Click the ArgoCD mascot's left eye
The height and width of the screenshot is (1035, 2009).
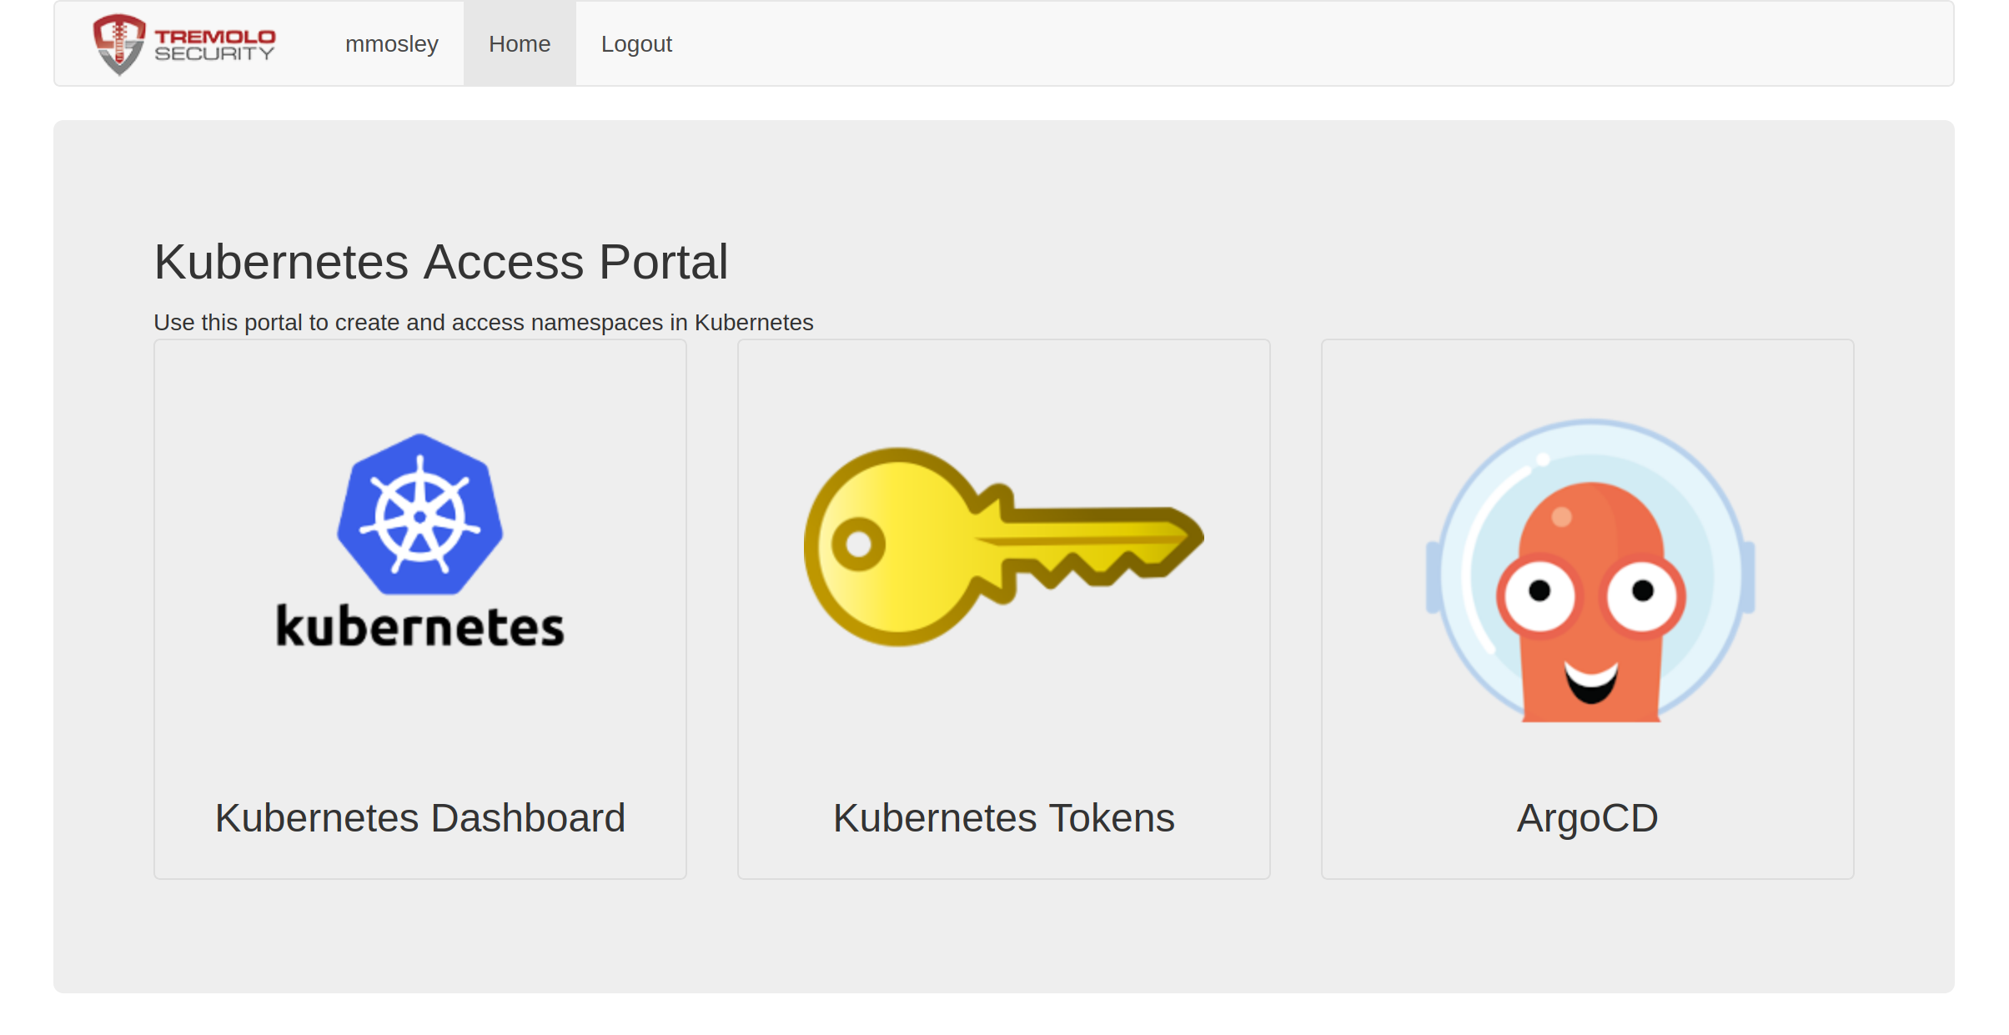(1539, 592)
